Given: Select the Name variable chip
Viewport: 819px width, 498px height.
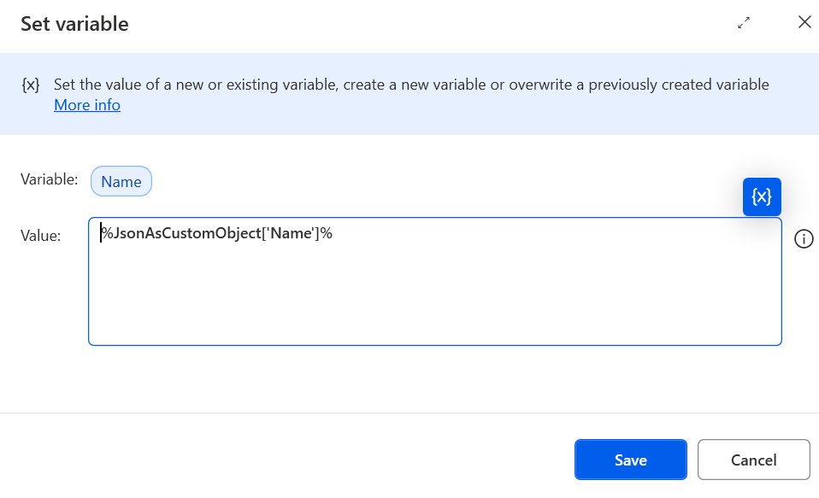Looking at the screenshot, I should pyautogui.click(x=121, y=181).
